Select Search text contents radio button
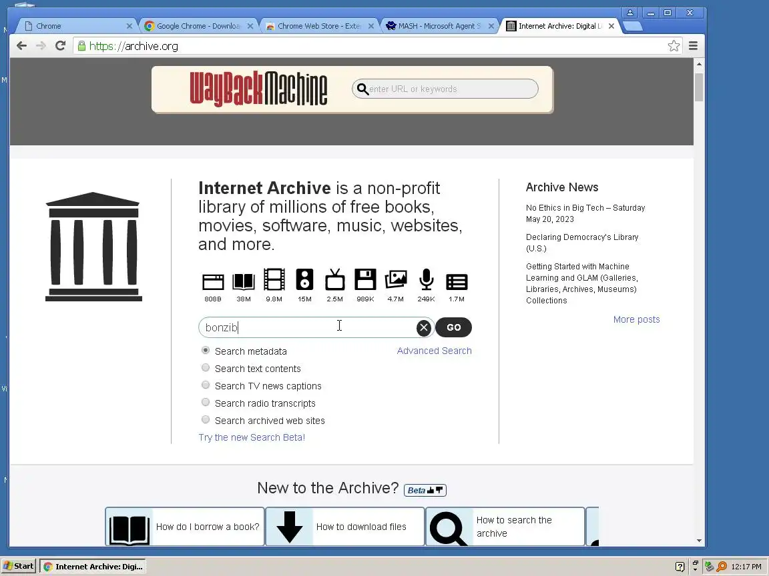769x576 pixels. pos(206,368)
